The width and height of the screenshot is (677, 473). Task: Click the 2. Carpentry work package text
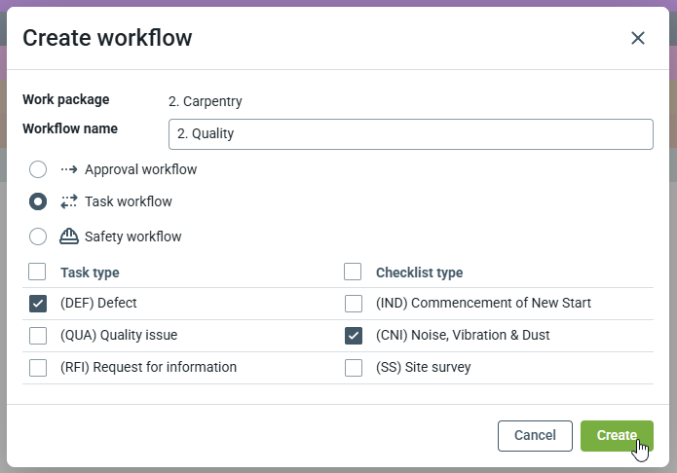click(205, 101)
